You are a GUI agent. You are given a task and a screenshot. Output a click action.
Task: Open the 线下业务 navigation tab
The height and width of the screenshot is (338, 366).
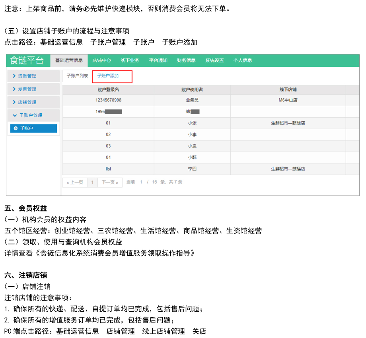click(x=130, y=60)
